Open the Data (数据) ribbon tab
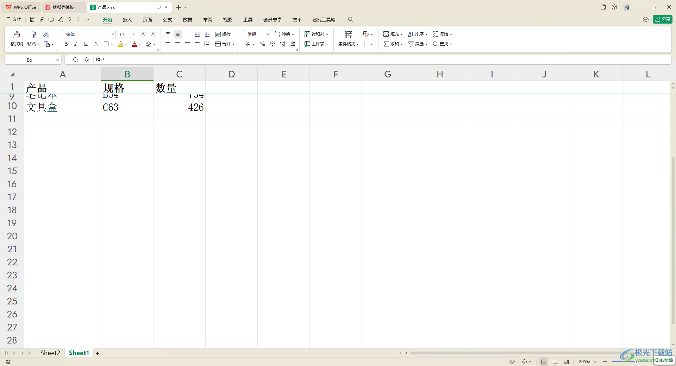Viewport: 676px width, 366px height. click(x=188, y=20)
